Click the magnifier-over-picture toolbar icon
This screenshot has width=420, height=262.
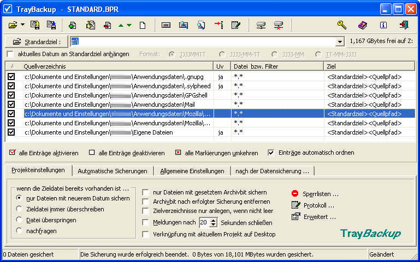point(184,26)
